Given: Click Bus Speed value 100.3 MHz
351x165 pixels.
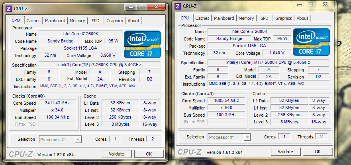Looking at the screenshot, I should pyautogui.click(x=227, y=115).
